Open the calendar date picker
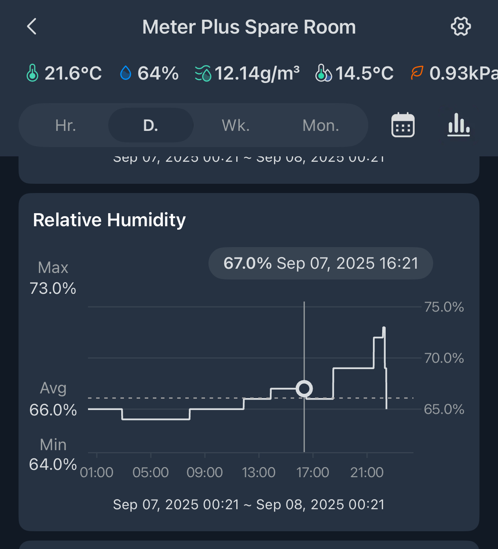This screenshot has width=498, height=549. pos(403,125)
